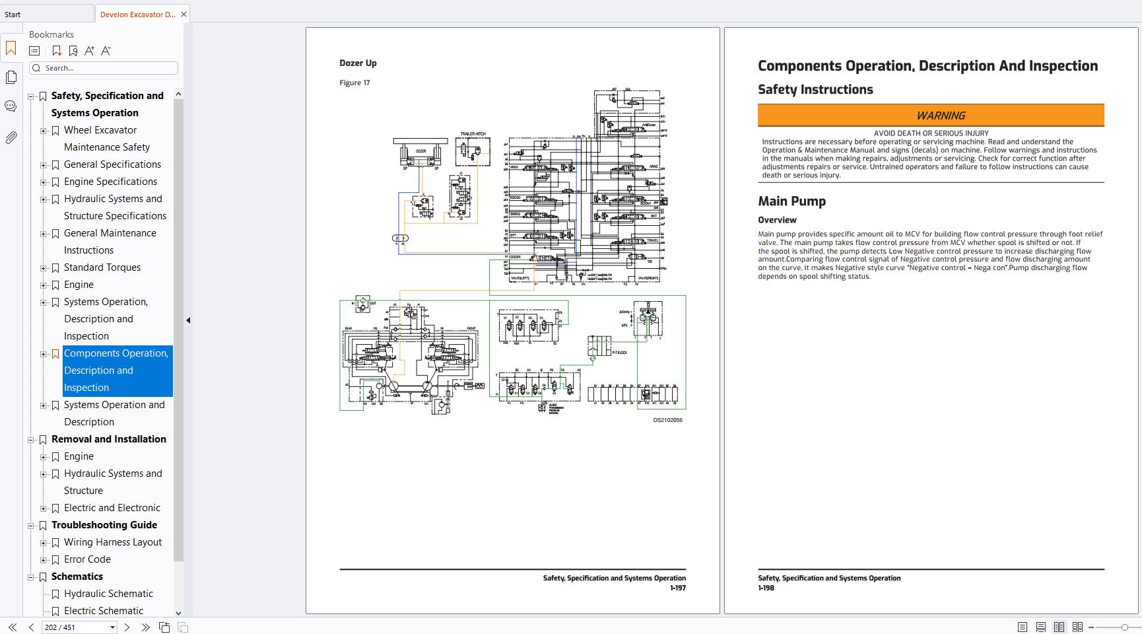
Task: Click the previous view icon in status bar
Action: [164, 627]
